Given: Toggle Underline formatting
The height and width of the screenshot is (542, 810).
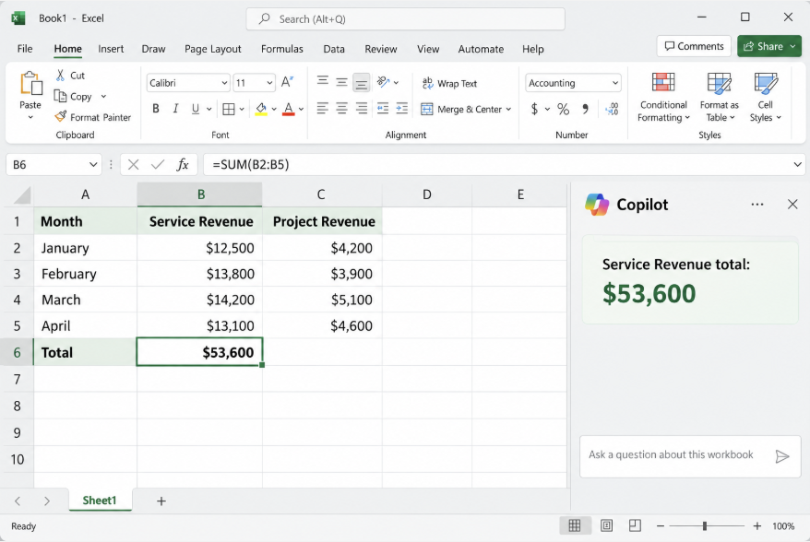Looking at the screenshot, I should 196,109.
